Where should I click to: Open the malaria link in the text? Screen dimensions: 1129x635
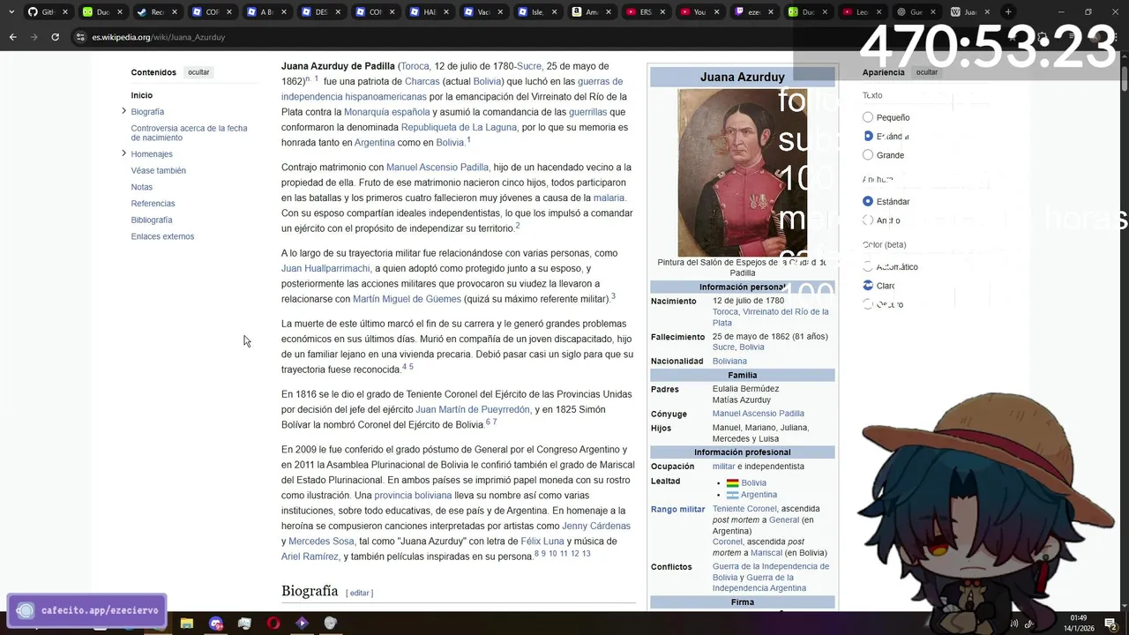609,198
